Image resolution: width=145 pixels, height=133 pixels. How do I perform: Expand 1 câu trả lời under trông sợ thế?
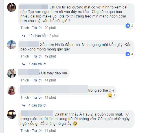38,105
